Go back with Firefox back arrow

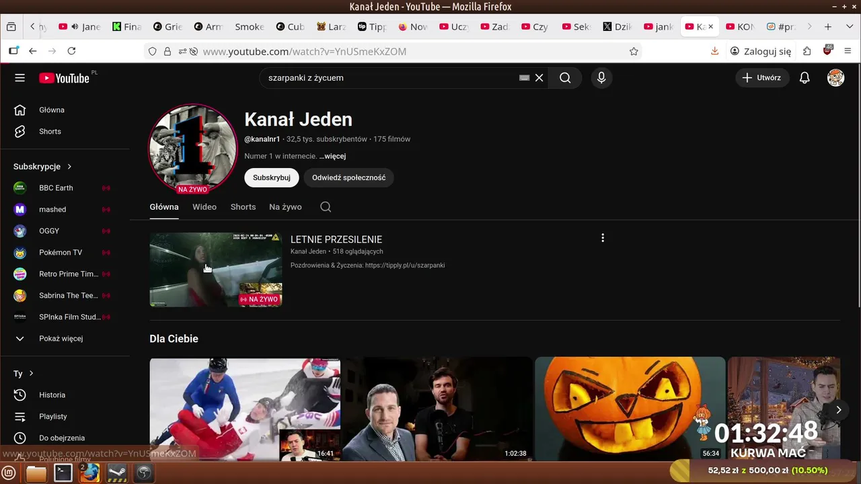click(x=32, y=51)
